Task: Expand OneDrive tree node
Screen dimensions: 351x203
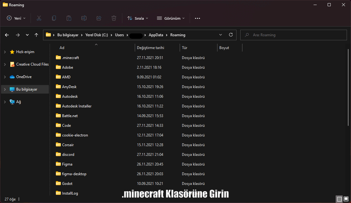Action: [5, 77]
